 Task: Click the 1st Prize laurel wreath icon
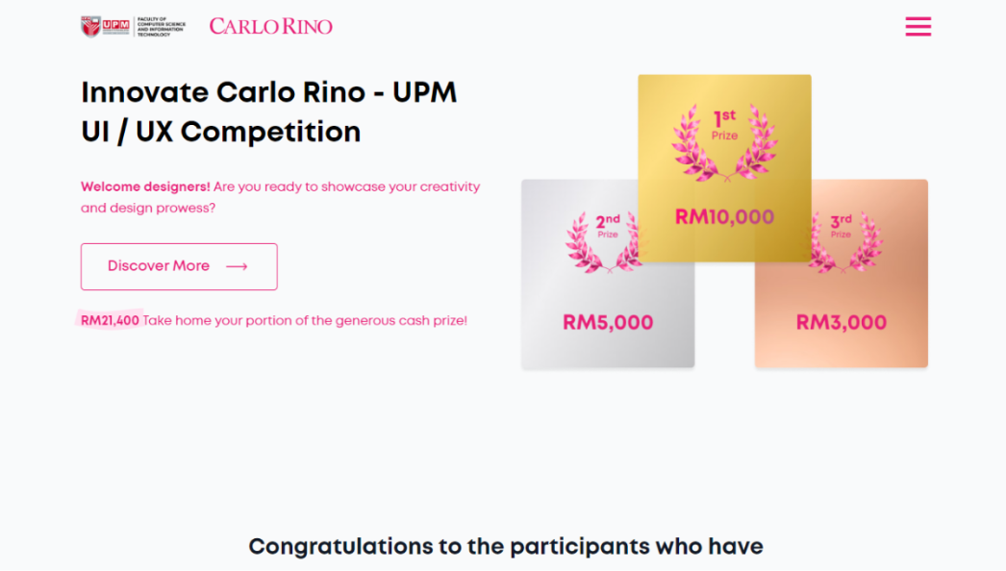click(724, 142)
